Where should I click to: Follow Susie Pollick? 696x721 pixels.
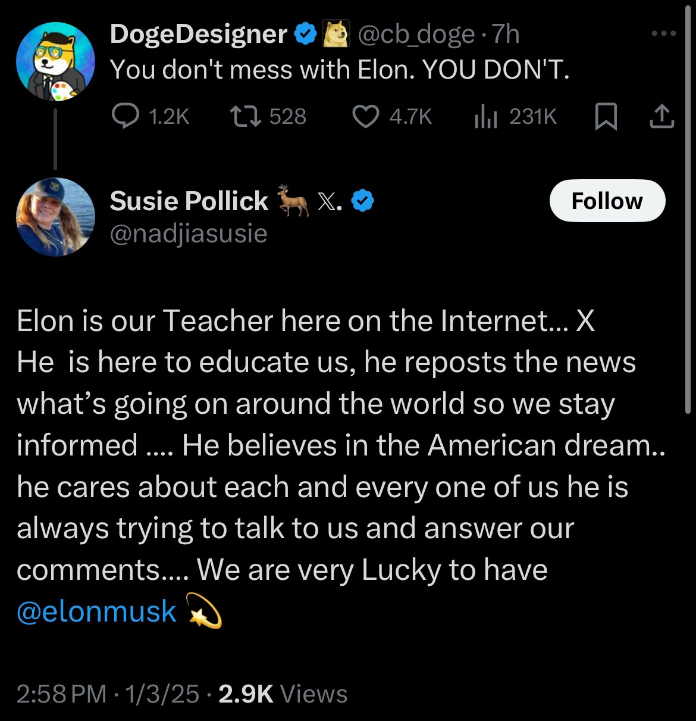coord(607,201)
